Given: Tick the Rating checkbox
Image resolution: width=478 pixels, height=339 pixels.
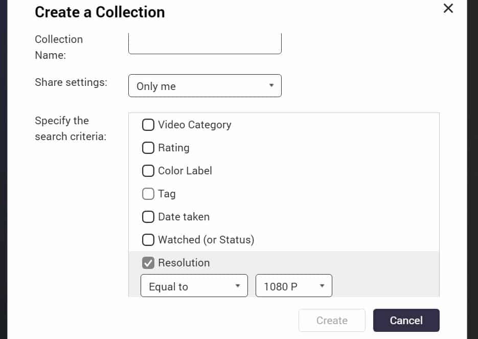Looking at the screenshot, I should tap(148, 148).
